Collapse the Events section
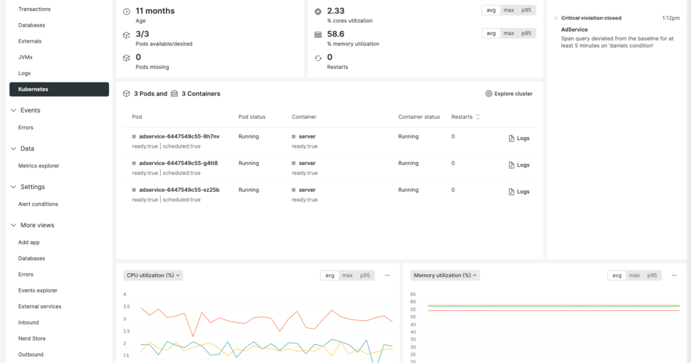691x363 pixels. coord(13,110)
